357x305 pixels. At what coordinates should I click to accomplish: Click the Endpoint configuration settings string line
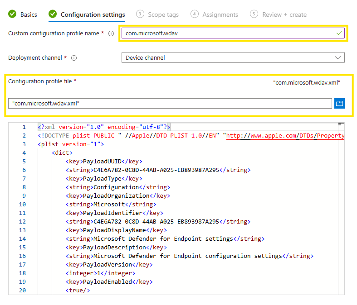[190, 256]
